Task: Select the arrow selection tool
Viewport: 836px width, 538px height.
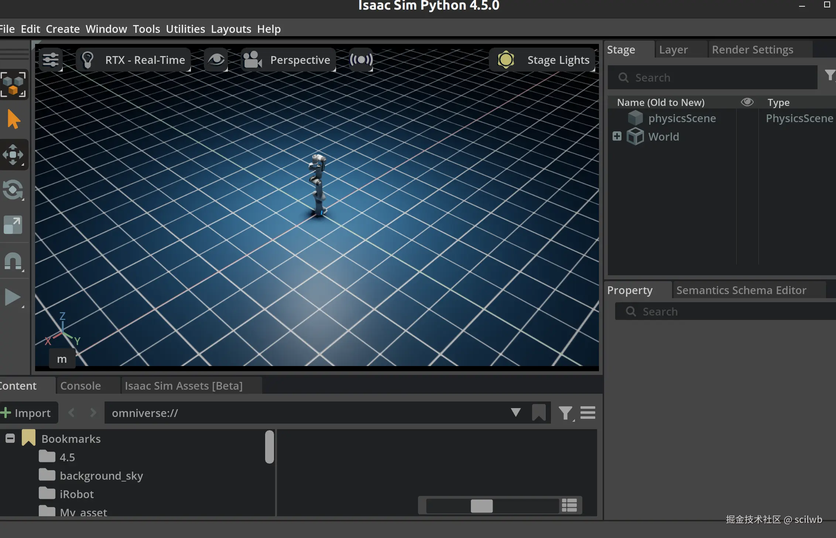Action: coord(13,119)
